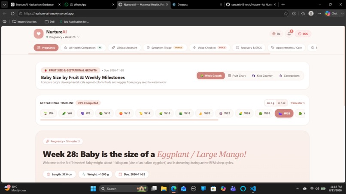Switch to Fruit Chart view
346x194 pixels.
point(237,75)
